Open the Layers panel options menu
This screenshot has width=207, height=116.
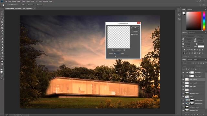[x=206, y=60]
